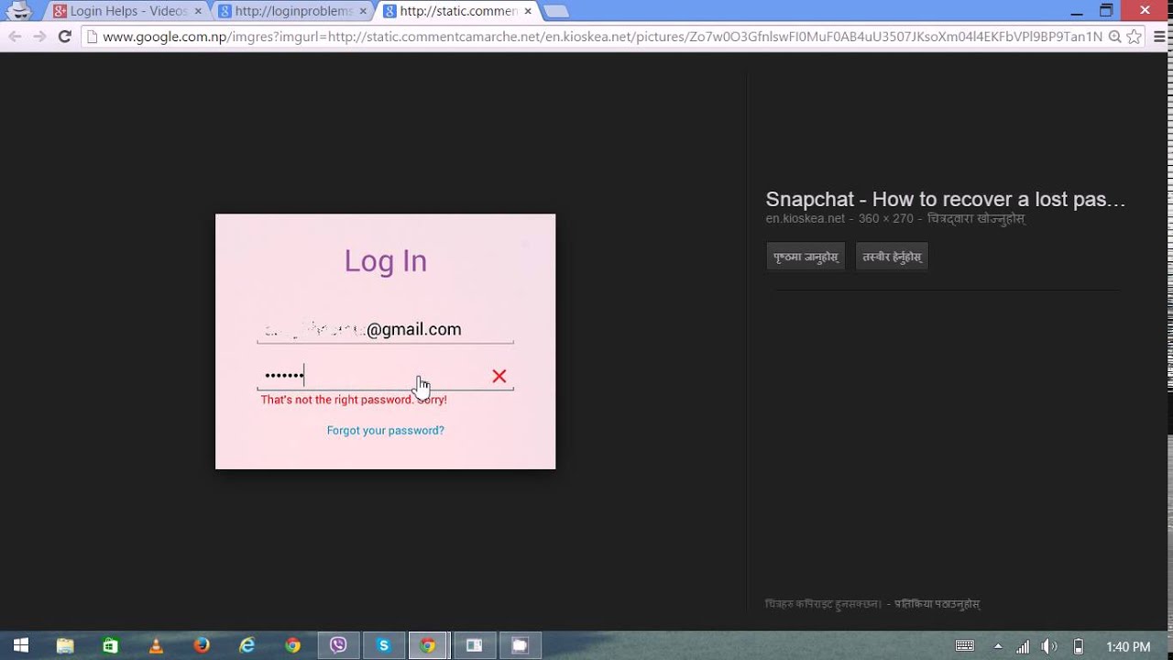1173x660 pixels.
Task: Open the battery status tray icon
Action: (x=1078, y=646)
